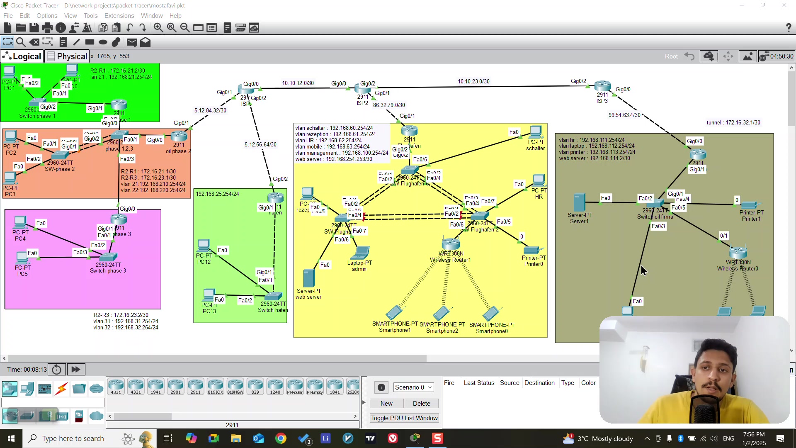Pick the 2911 router from device list
Viewport: 796px width, 448px height.
tap(196, 387)
